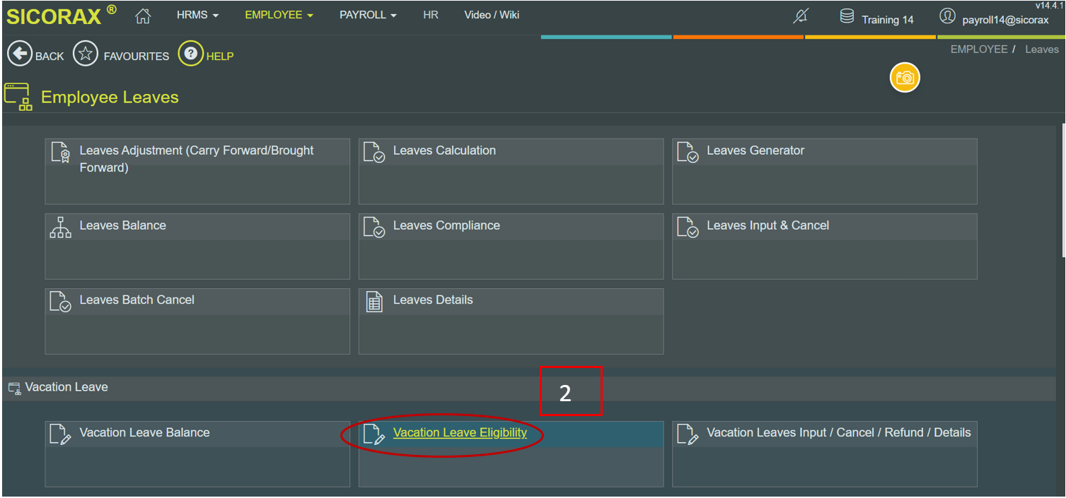Click the Vacation Leaves Input edit icon
The height and width of the screenshot is (498, 1066).
pos(688,434)
